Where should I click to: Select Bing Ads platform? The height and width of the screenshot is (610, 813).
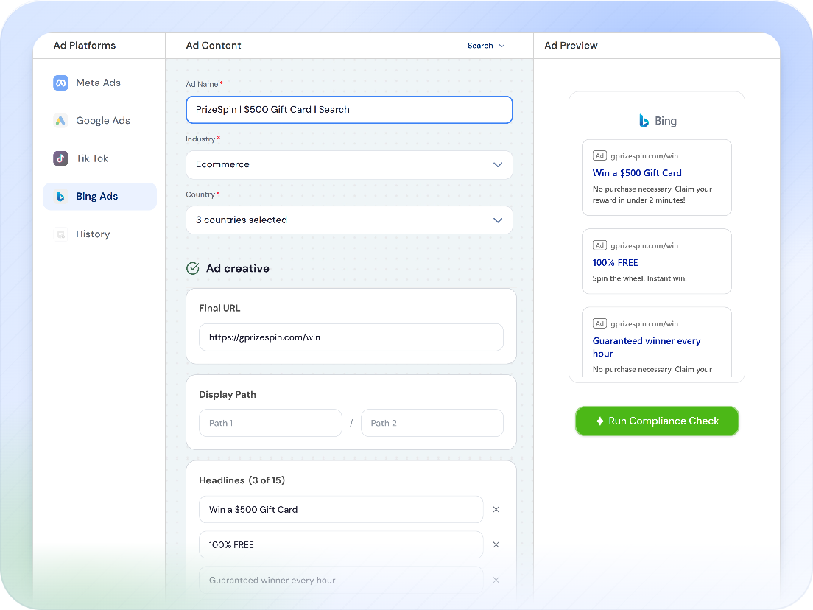click(x=100, y=196)
